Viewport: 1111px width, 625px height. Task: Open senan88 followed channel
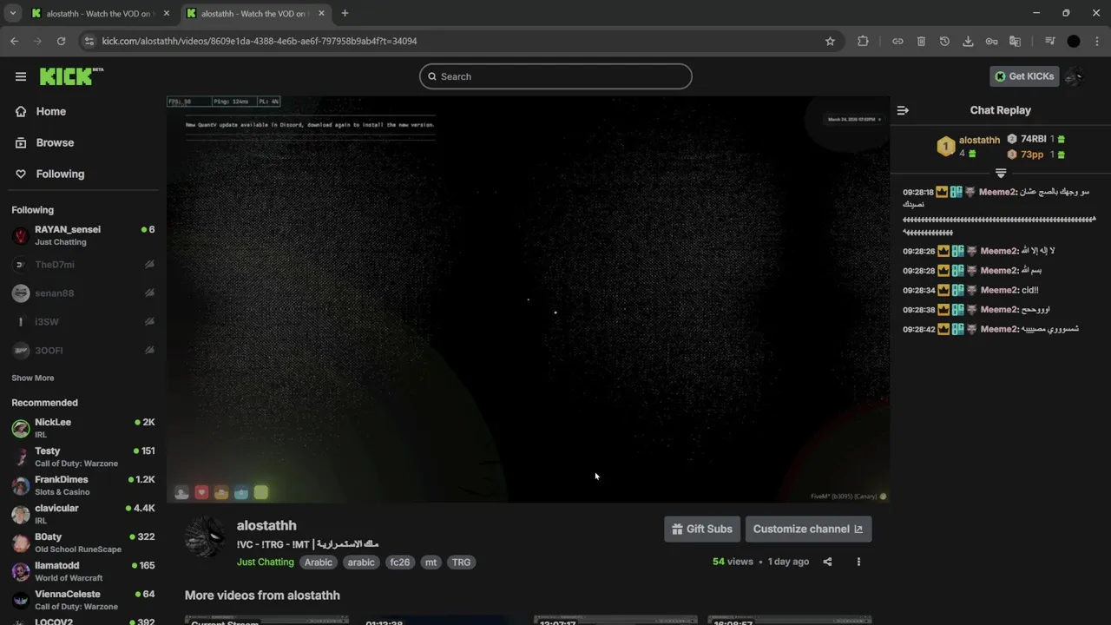coord(83,293)
